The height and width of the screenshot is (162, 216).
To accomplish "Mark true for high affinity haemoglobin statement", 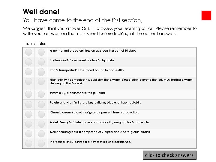I will click(28, 82).
